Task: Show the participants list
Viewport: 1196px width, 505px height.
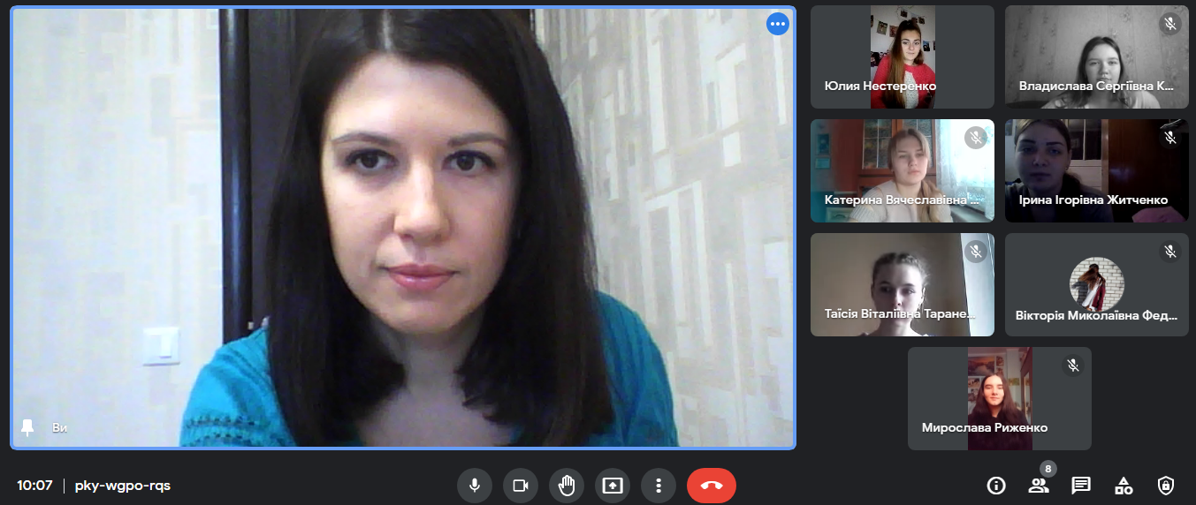Action: [1039, 486]
